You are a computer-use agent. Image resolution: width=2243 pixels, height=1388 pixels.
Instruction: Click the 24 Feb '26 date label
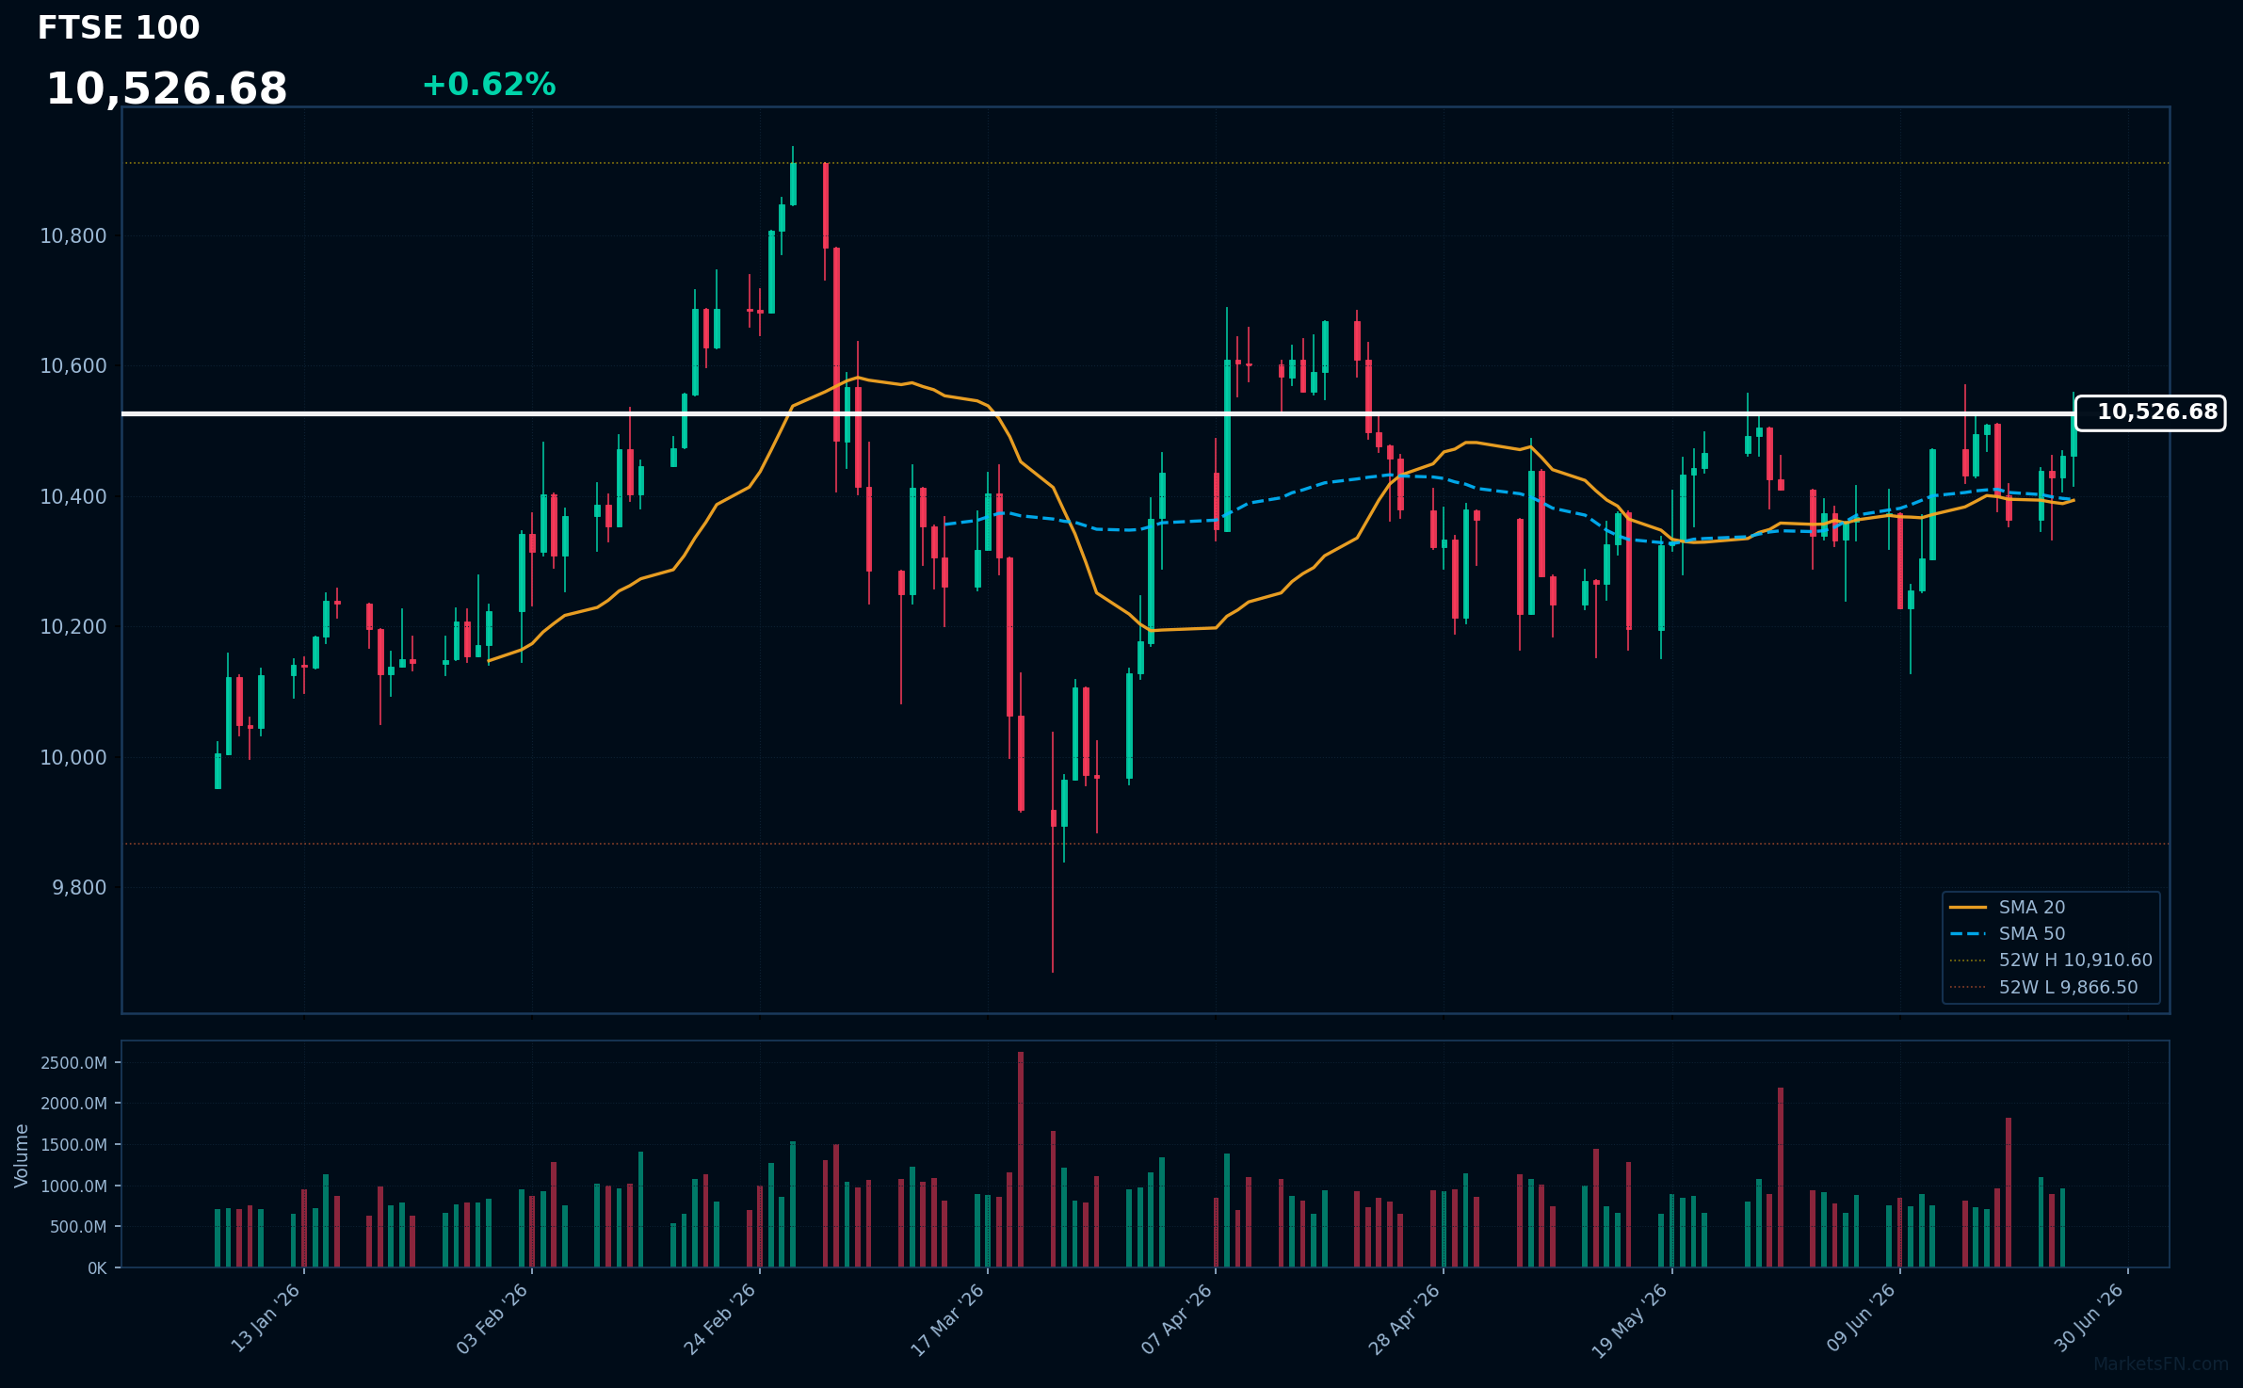point(721,1318)
